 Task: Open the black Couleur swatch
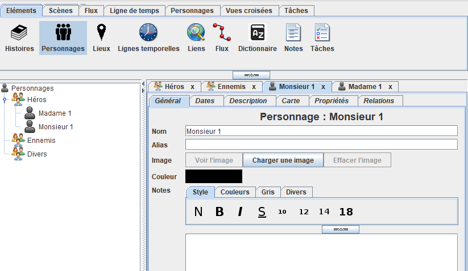214,176
